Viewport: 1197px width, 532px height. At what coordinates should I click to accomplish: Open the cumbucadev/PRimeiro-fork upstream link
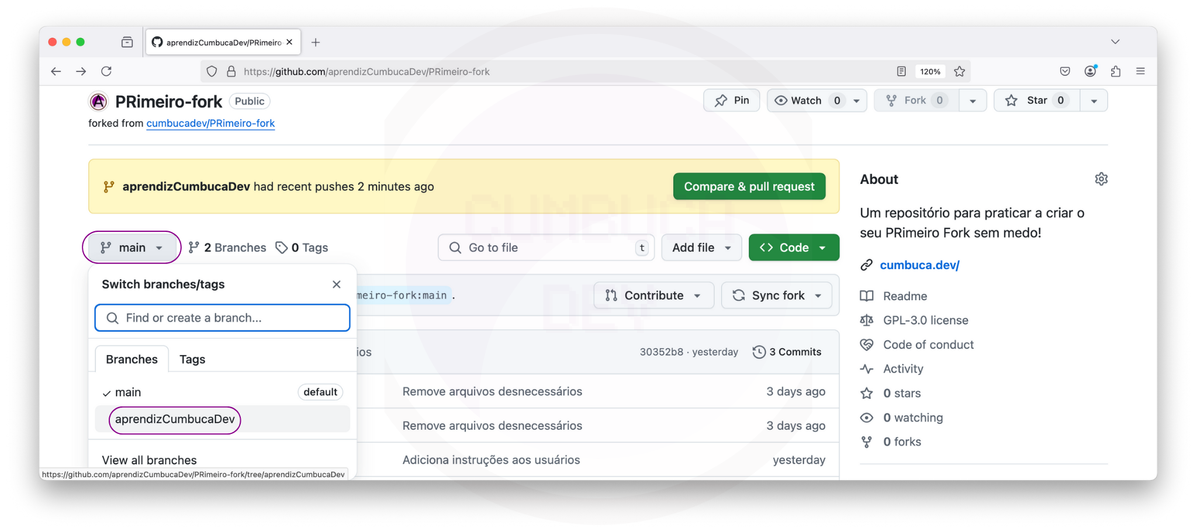(x=210, y=123)
